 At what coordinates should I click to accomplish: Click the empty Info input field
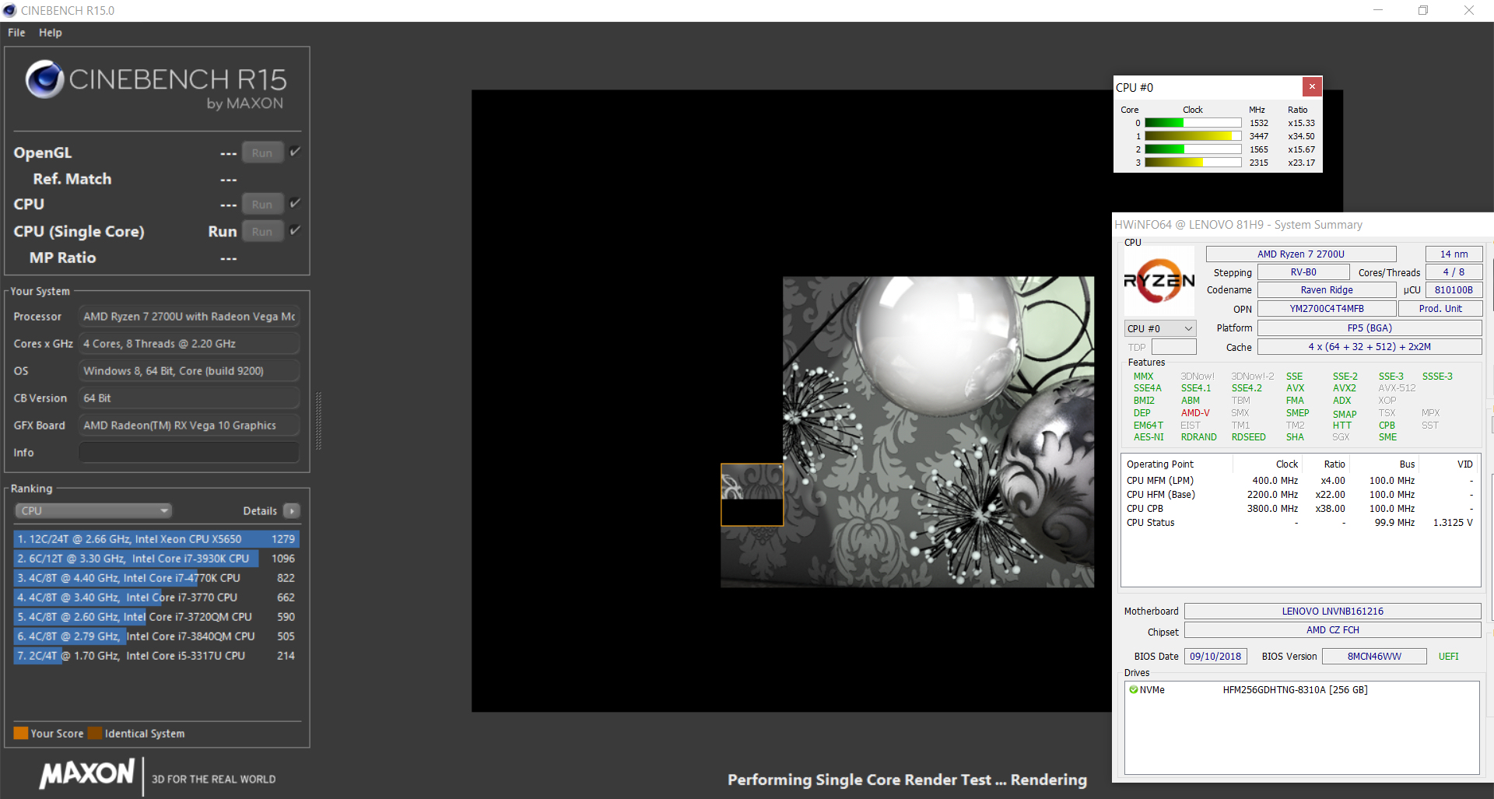[x=189, y=452]
